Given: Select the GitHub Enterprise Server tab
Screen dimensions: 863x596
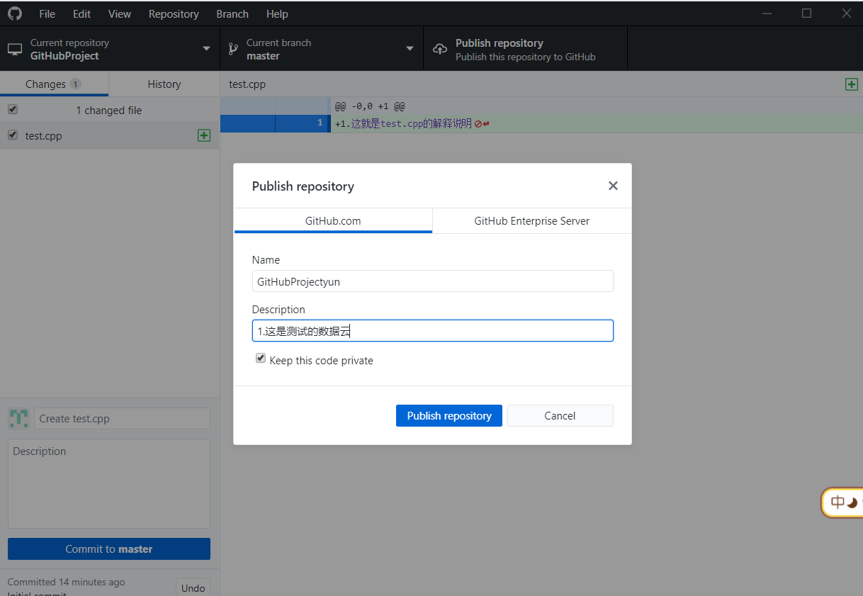Looking at the screenshot, I should point(532,220).
